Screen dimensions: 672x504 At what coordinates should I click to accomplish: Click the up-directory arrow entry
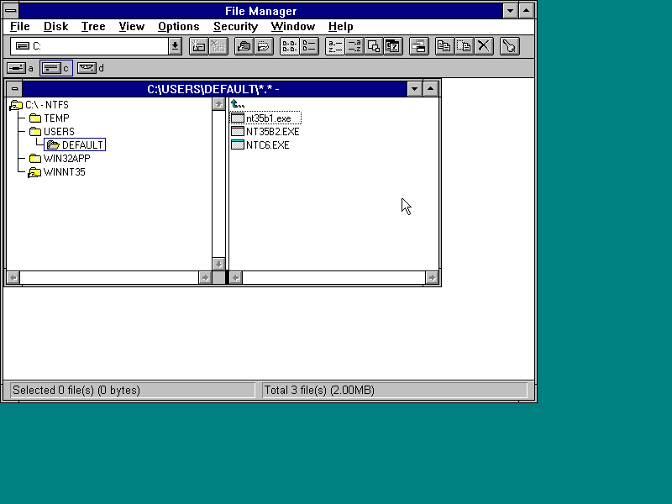(238, 104)
